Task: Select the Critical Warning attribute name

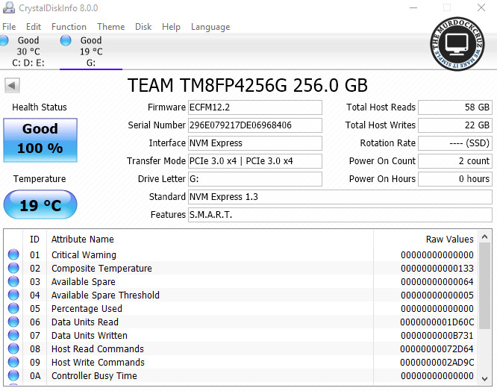Action: tap(84, 254)
